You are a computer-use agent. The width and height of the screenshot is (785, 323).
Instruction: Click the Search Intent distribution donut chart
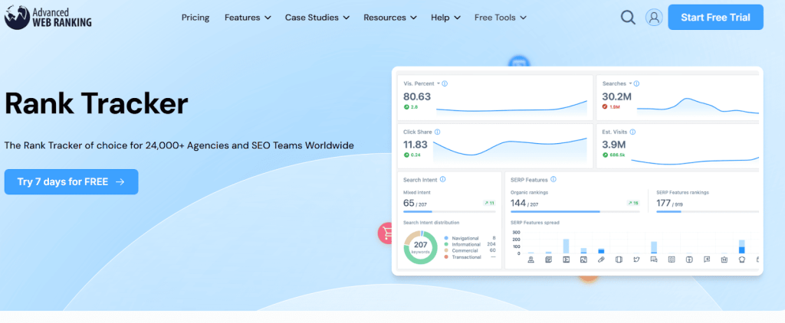pos(420,247)
